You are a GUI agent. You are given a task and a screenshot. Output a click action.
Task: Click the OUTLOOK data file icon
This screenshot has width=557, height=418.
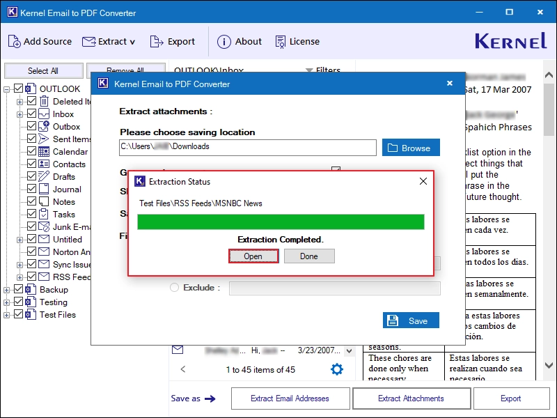pyautogui.click(x=31, y=89)
